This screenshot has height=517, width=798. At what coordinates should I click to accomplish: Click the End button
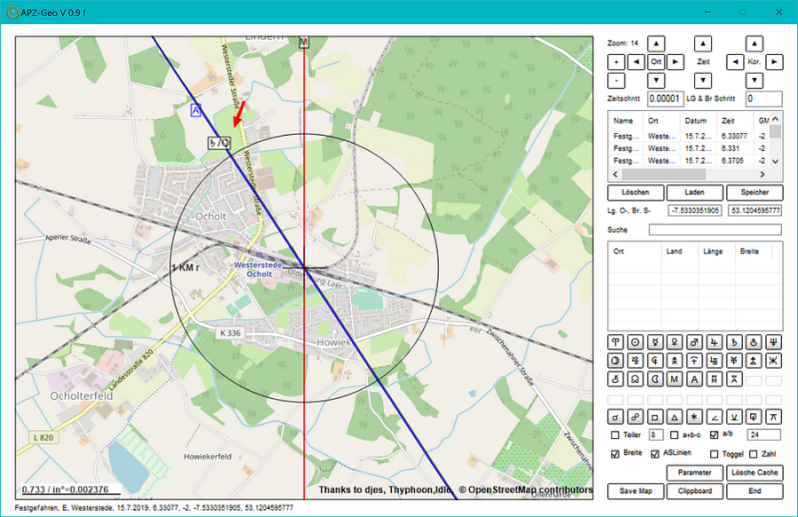tap(755, 491)
